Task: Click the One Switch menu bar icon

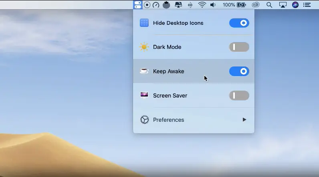Action: point(138,5)
